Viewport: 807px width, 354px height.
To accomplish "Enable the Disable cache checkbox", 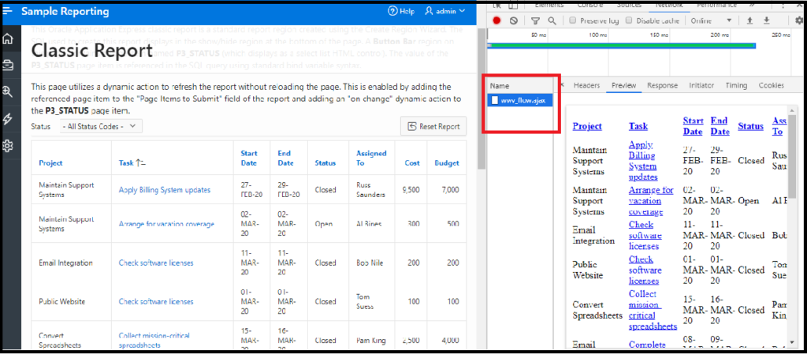I will tap(630, 20).
